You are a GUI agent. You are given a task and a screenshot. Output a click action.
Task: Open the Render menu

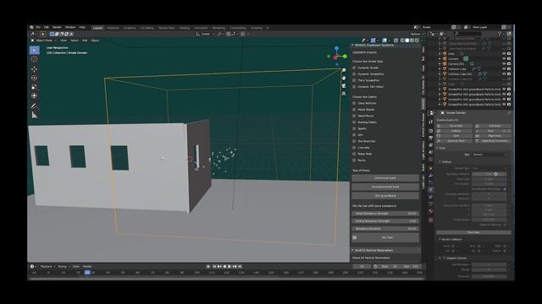(x=57, y=27)
